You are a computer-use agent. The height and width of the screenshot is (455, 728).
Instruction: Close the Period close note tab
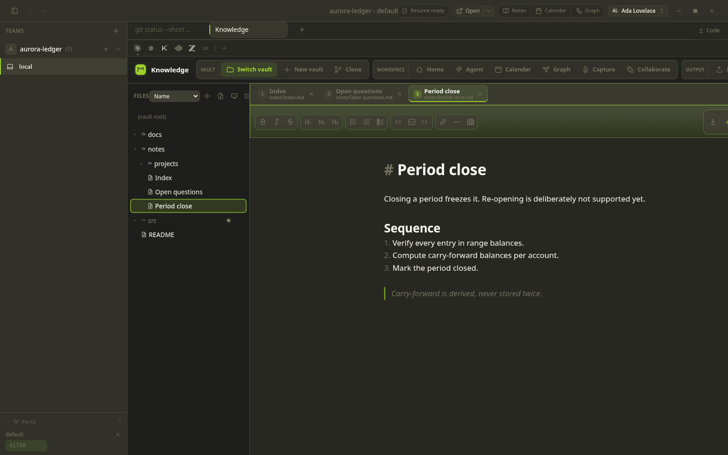click(480, 94)
